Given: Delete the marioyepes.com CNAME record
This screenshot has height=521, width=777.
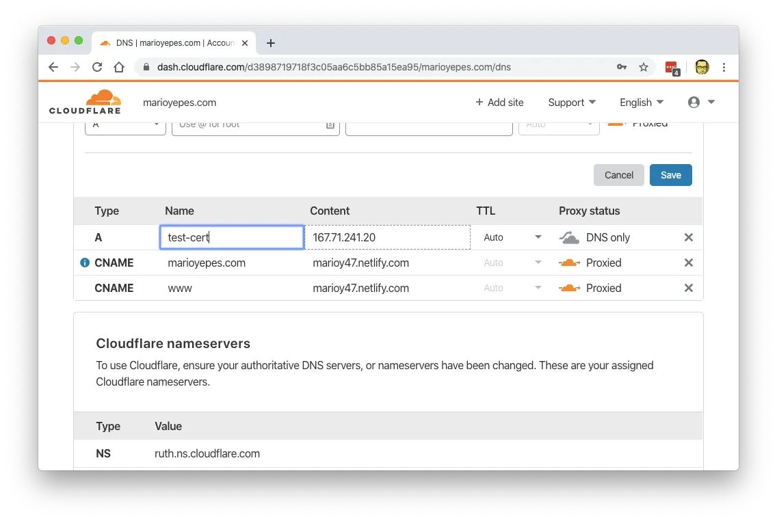Looking at the screenshot, I should 688,263.
